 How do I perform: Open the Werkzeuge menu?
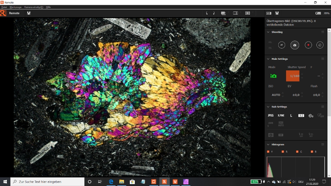(x=16, y=7)
